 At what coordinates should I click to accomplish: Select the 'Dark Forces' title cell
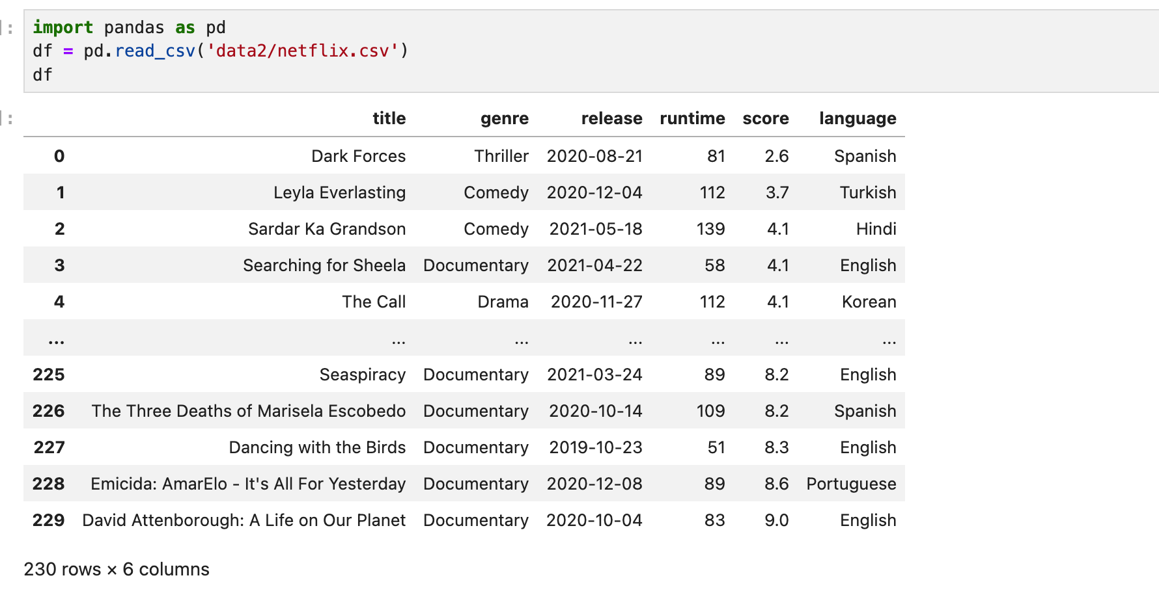[x=358, y=156]
